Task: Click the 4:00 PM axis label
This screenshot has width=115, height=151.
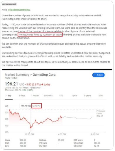Action: click(62, 134)
